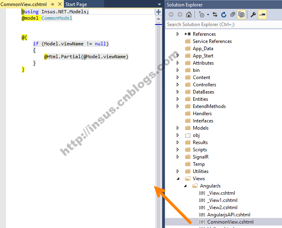Expand the bin folder
The width and height of the screenshot is (282, 228).
coord(178,70)
